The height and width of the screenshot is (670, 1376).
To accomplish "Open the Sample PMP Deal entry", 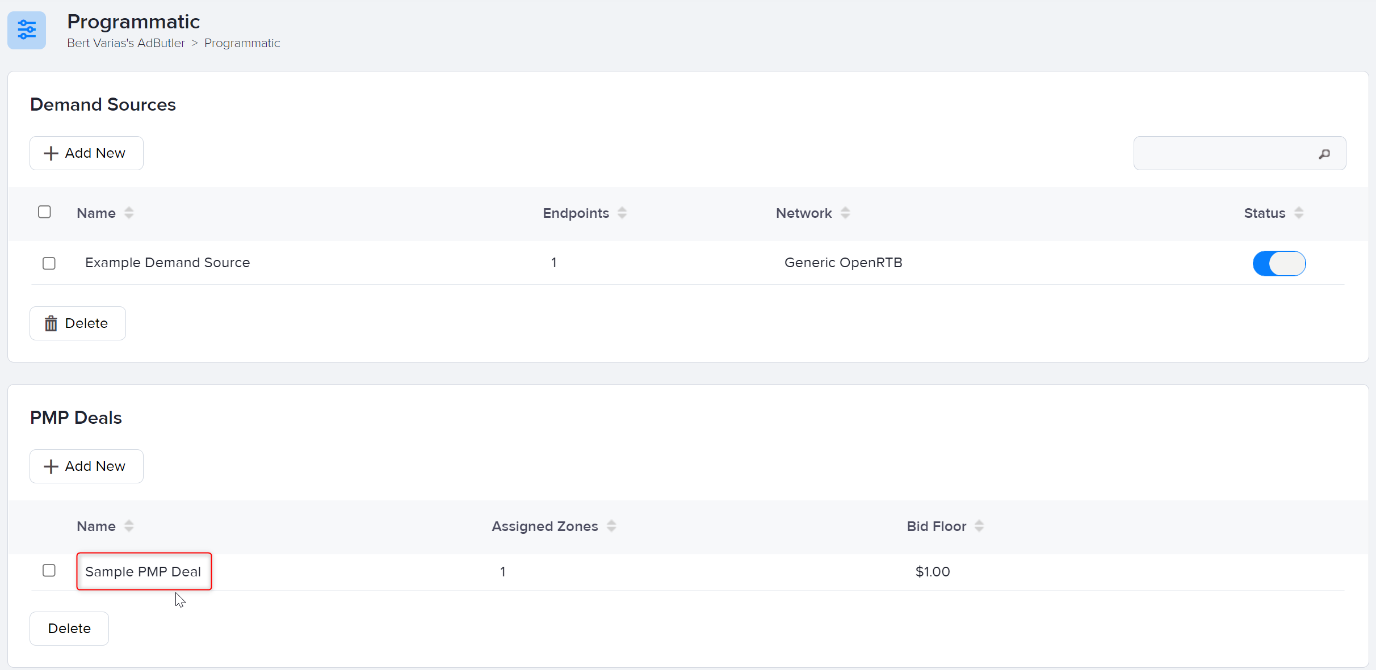I will point(143,572).
